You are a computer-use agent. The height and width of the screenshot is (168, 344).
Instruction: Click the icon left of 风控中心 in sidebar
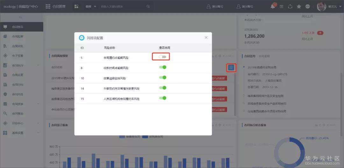click(x=5, y=123)
